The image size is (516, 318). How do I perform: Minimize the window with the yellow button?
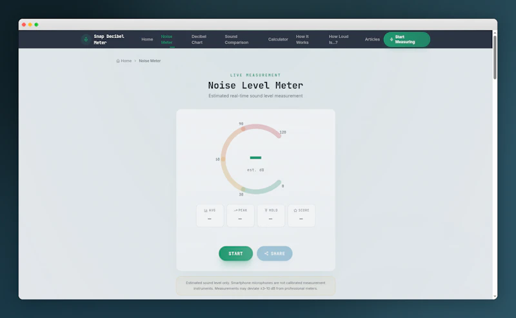coord(30,25)
